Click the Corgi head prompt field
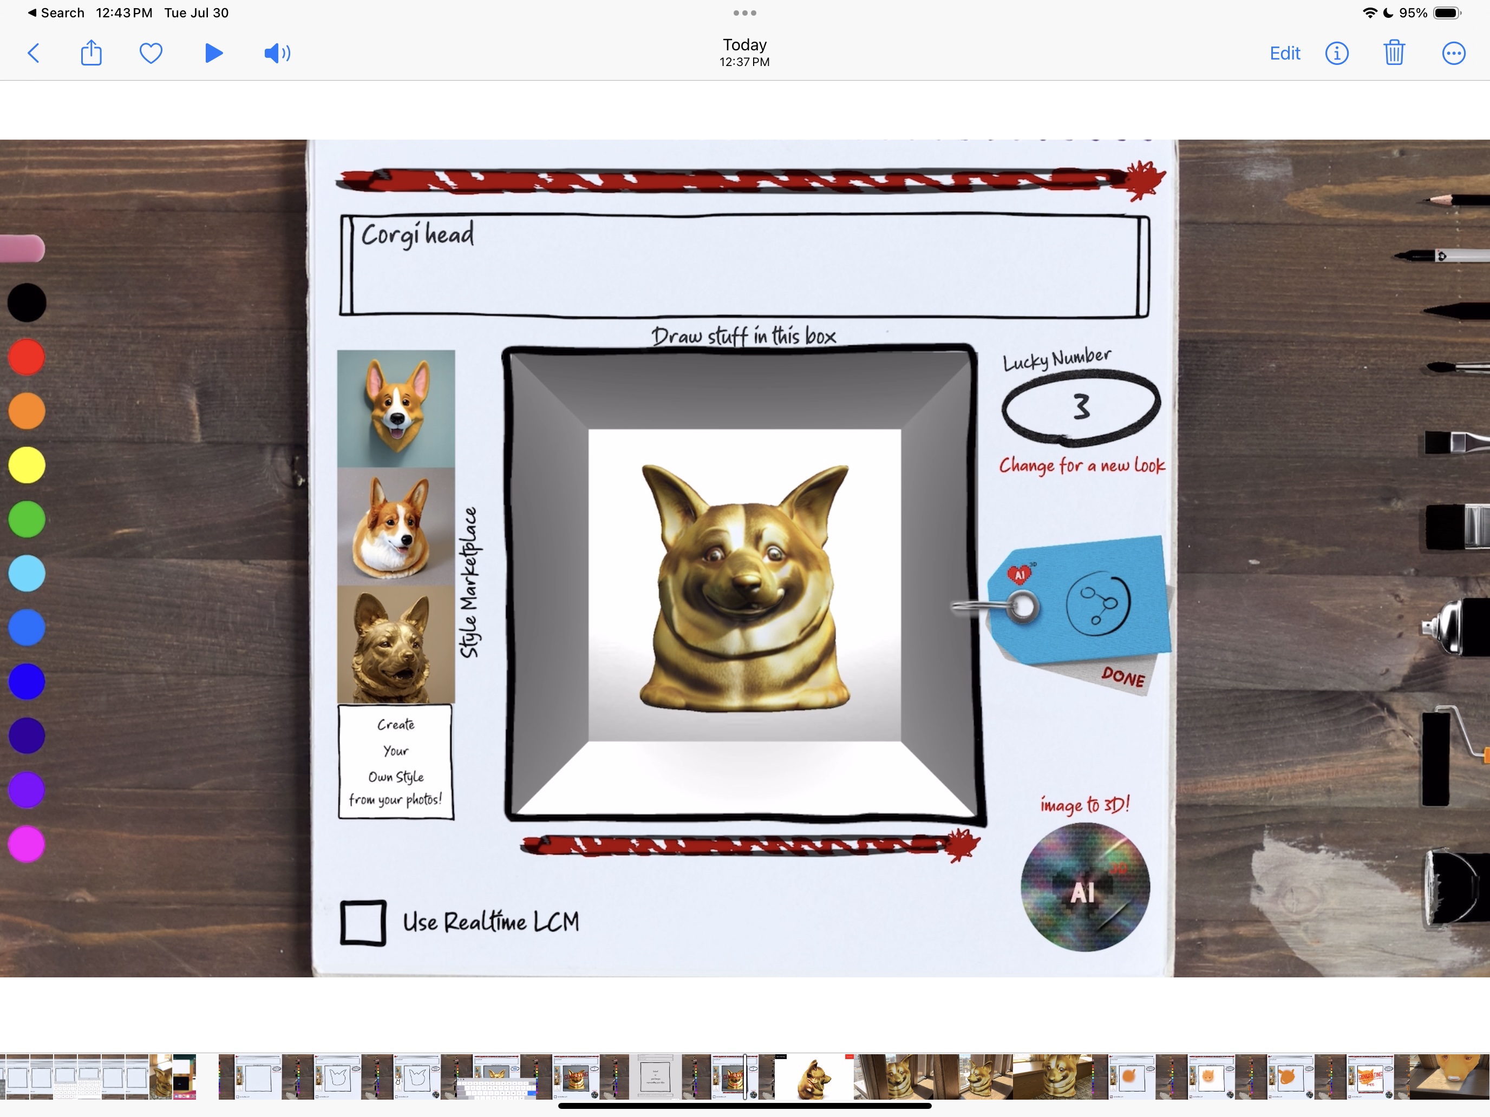The image size is (1490, 1117). tap(744, 266)
